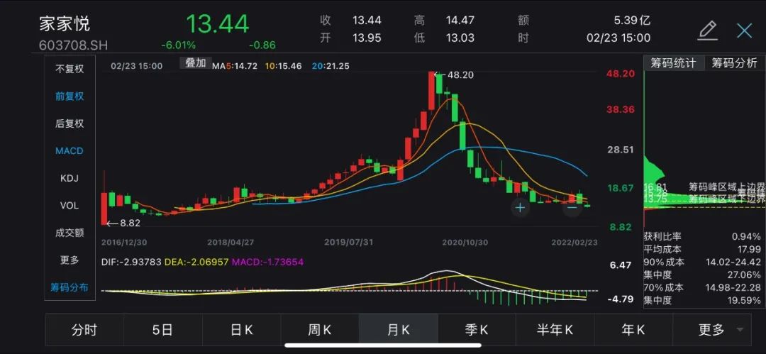
Task: Toggle 筹码分布 chip distribution panel
Action: (70, 287)
